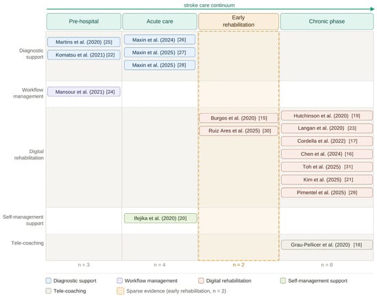Click the Digital rehabilitation legend swatch
Screen dimensions: 377x298
click(201, 280)
